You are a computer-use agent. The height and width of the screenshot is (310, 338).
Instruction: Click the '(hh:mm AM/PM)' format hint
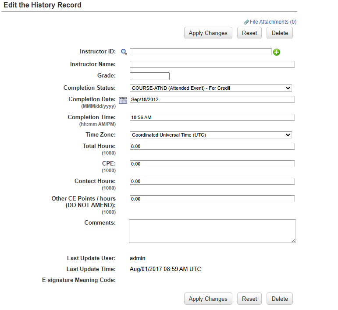[x=97, y=124]
